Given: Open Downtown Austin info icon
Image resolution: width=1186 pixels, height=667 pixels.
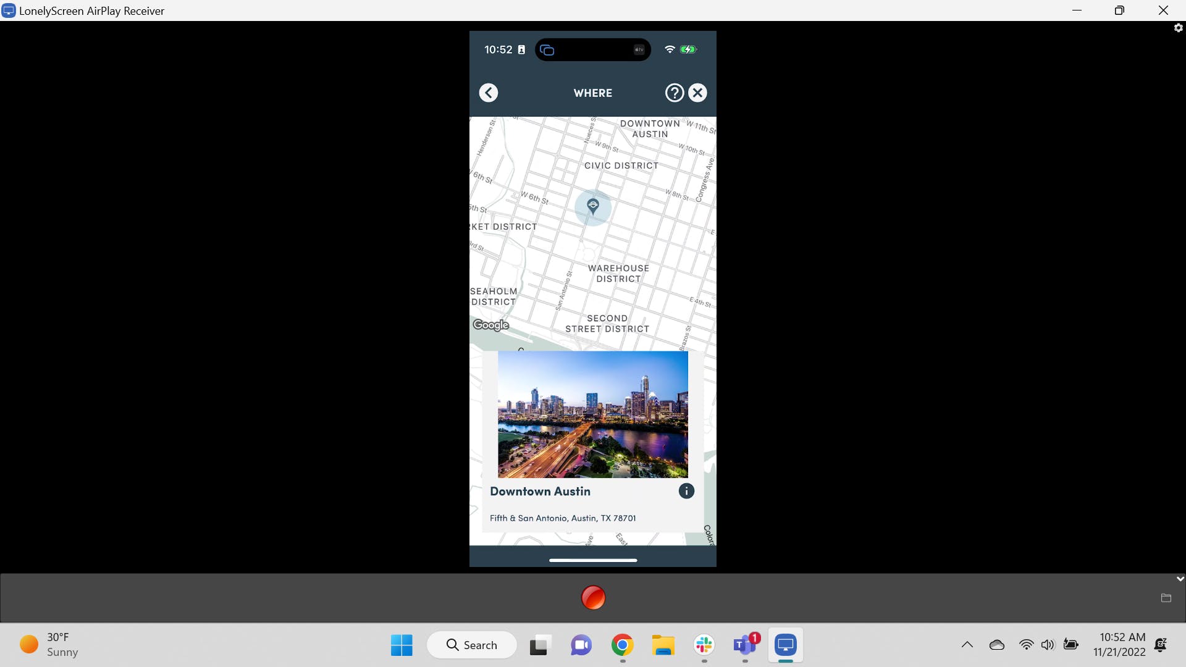Looking at the screenshot, I should click(686, 491).
